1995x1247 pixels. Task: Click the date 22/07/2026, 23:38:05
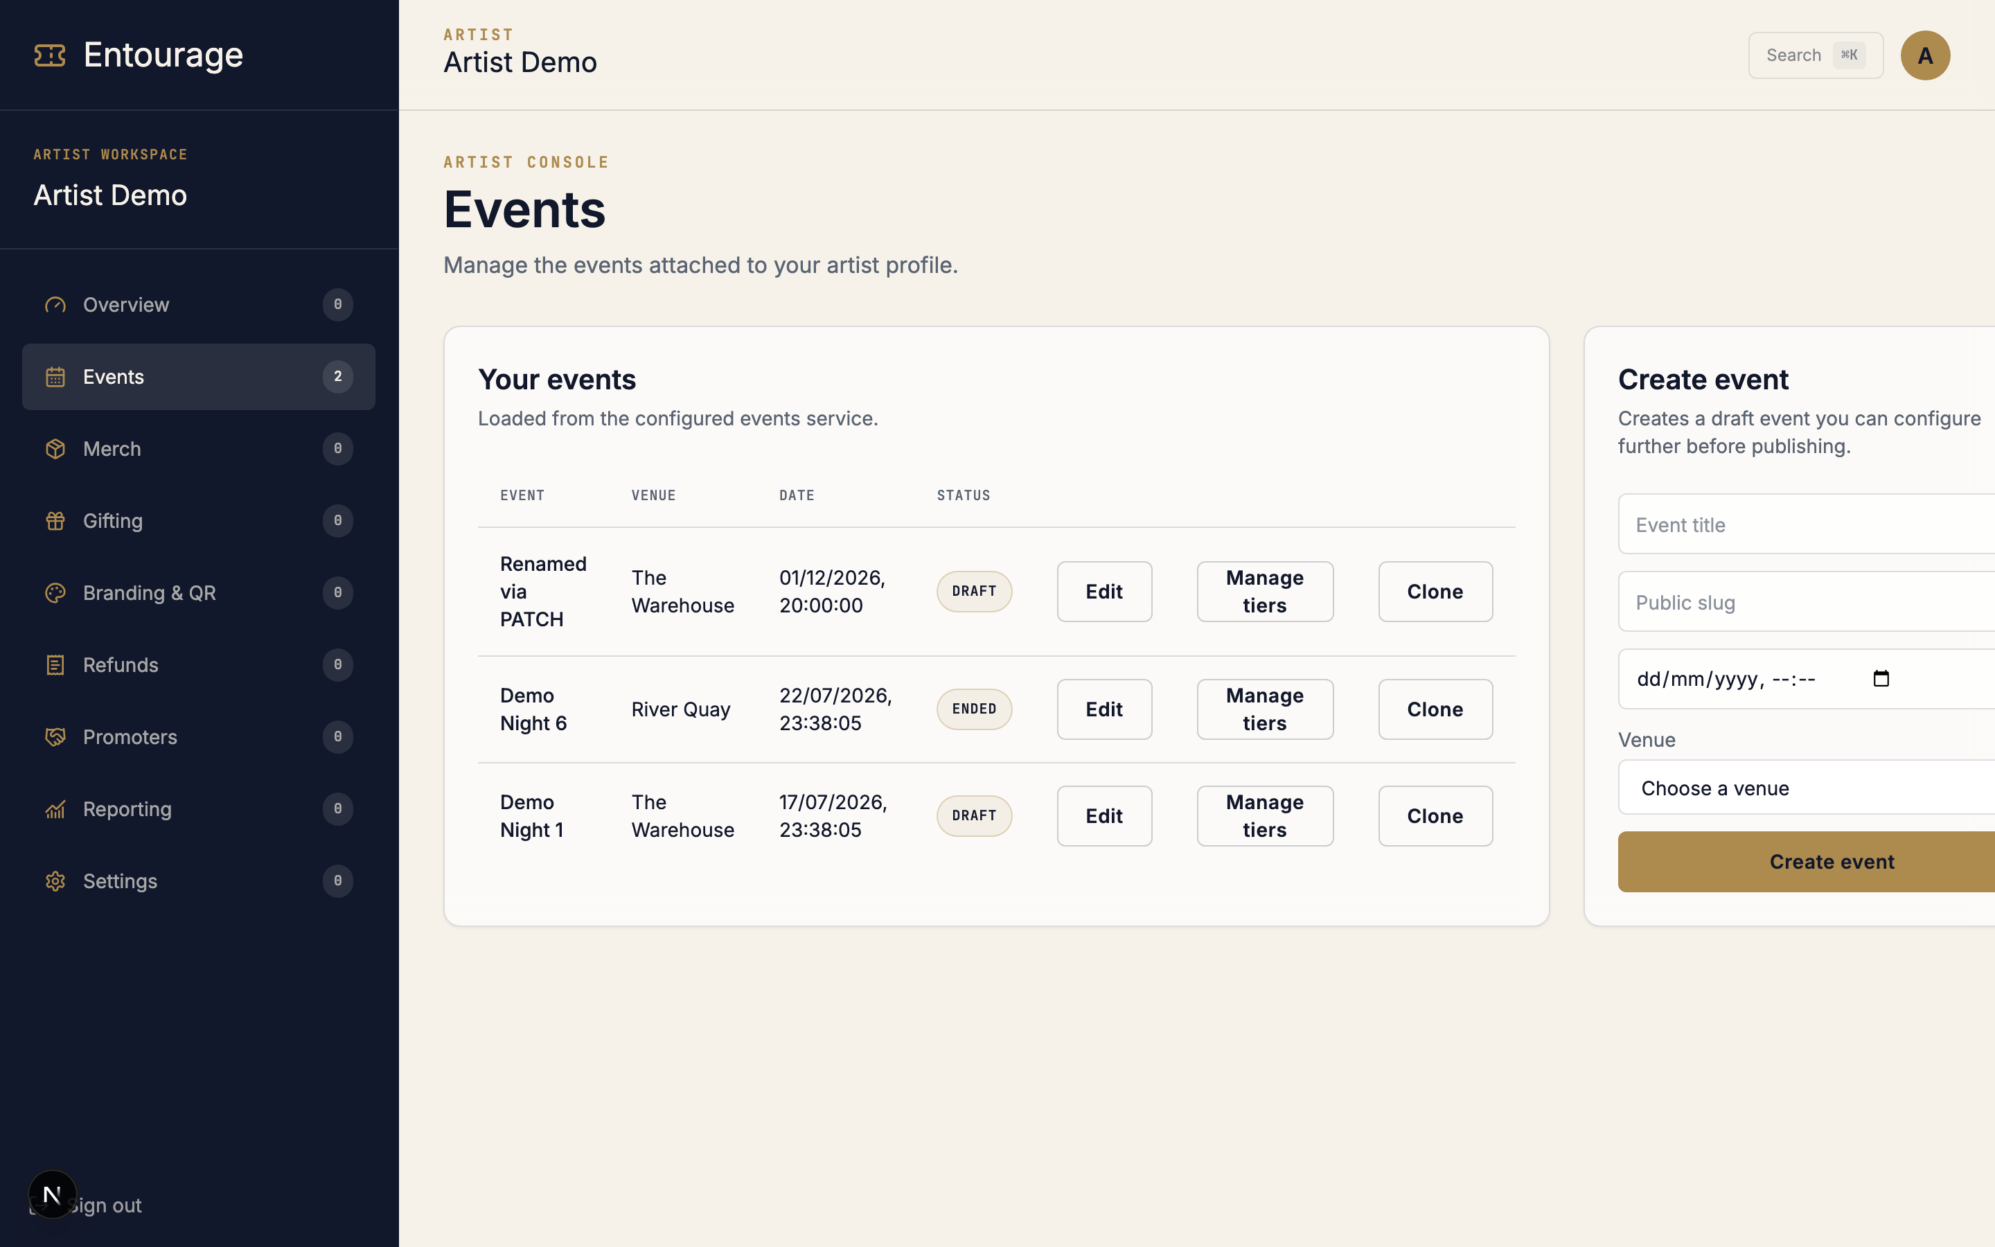[x=835, y=709]
